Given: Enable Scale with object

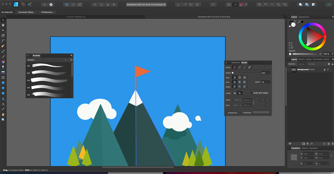Looking at the screenshot, I should pyautogui.click(x=252, y=93).
